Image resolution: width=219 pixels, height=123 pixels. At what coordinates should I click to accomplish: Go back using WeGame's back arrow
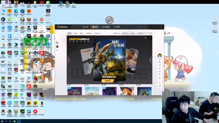(74, 27)
